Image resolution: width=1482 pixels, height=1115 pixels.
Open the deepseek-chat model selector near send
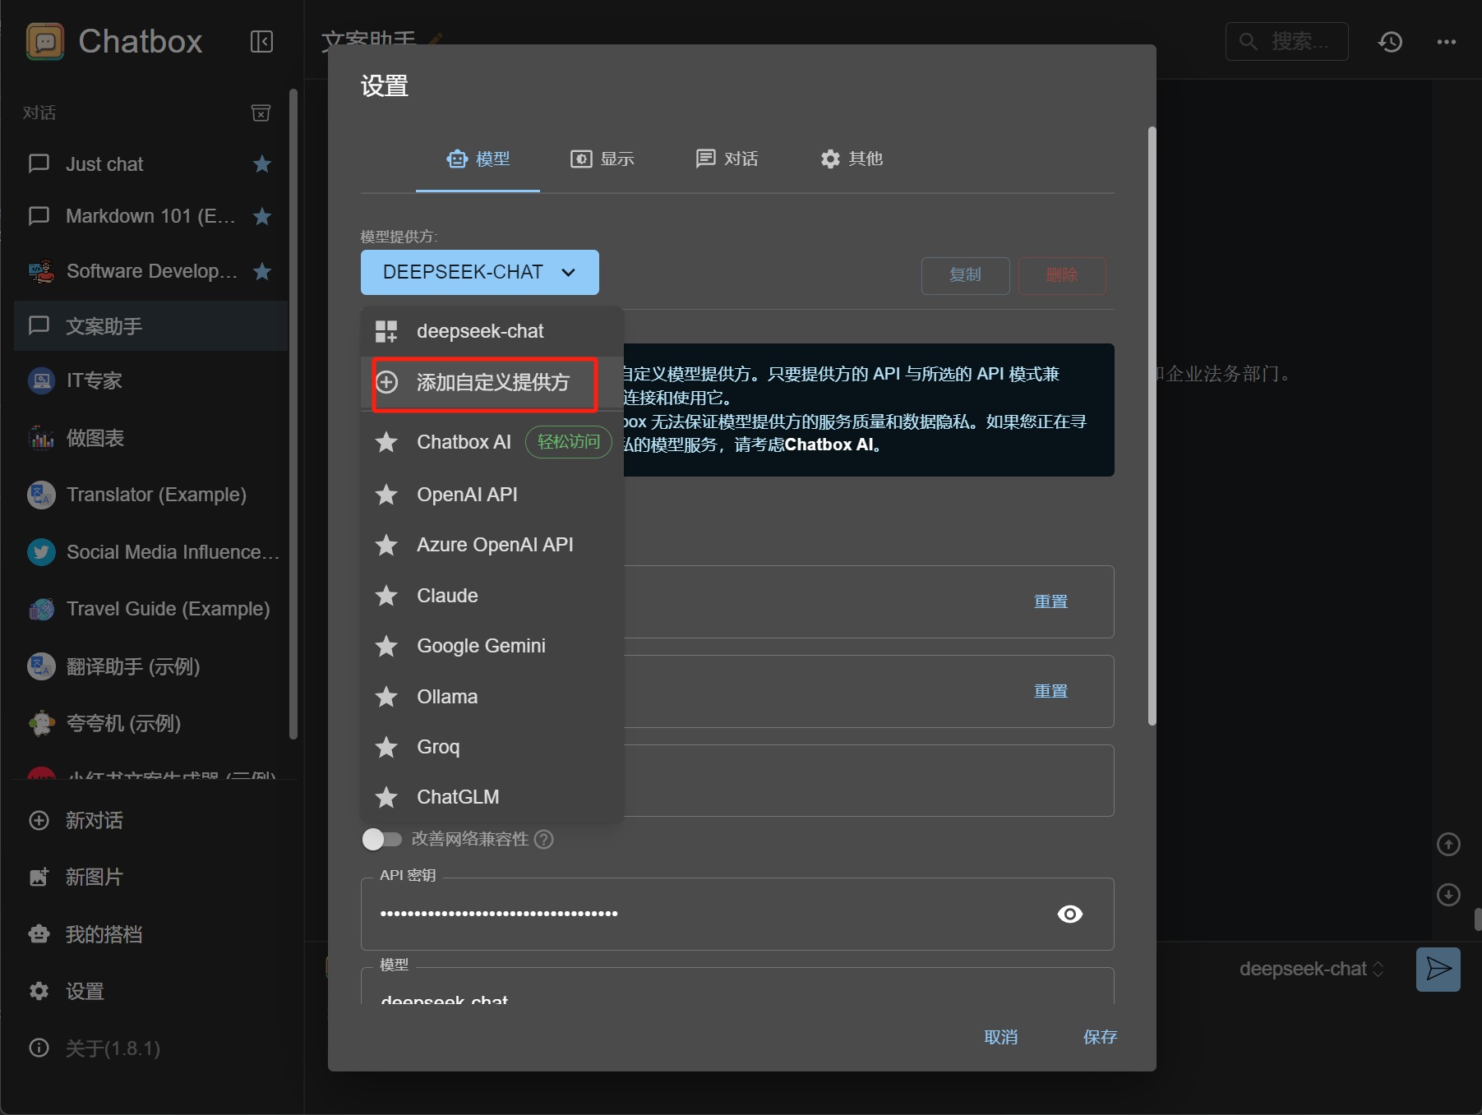[x=1311, y=970]
